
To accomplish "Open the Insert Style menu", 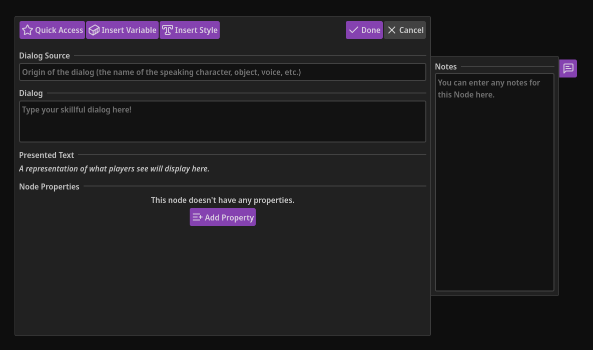I will coord(190,30).
